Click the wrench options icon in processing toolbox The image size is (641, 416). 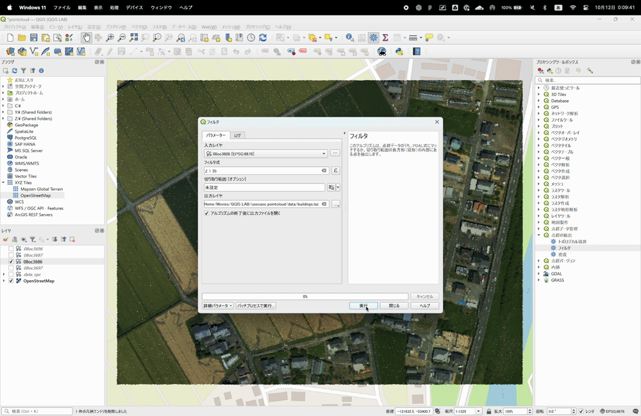point(590,71)
